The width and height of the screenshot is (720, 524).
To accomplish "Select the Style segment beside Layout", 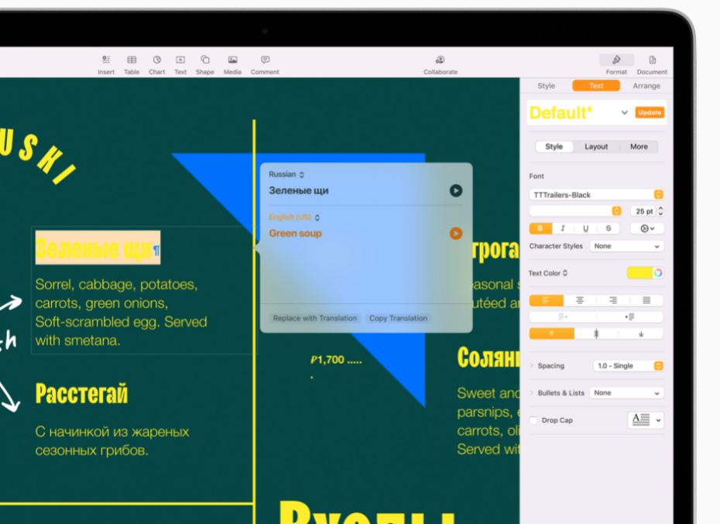I will [554, 146].
